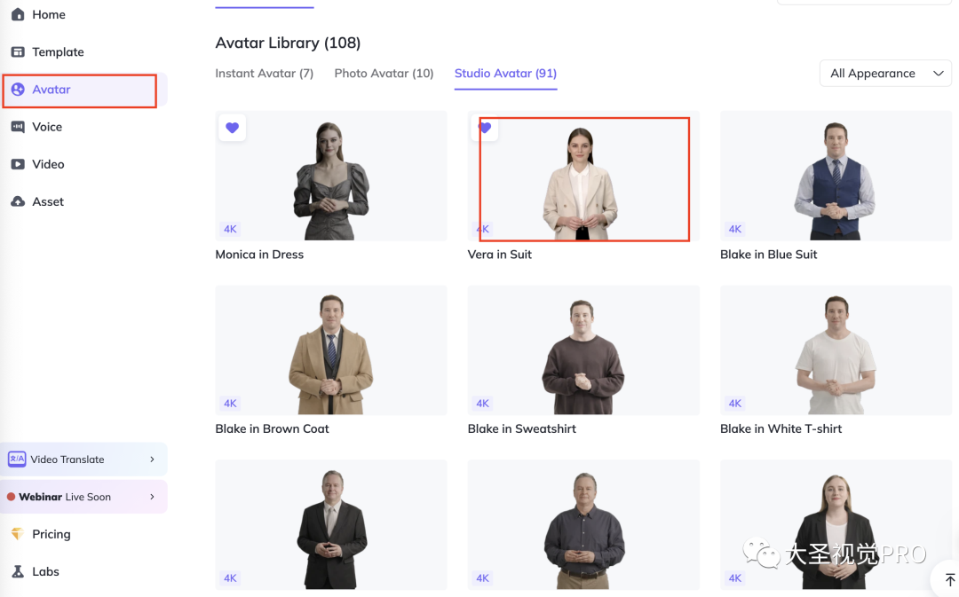Viewport: 959px width, 597px height.
Task: Select the Blake in Blue Suit thumbnail
Action: click(x=836, y=176)
